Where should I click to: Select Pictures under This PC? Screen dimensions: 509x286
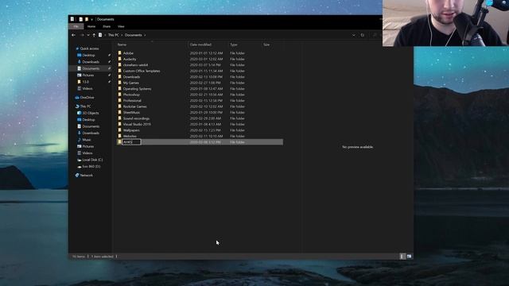88,146
